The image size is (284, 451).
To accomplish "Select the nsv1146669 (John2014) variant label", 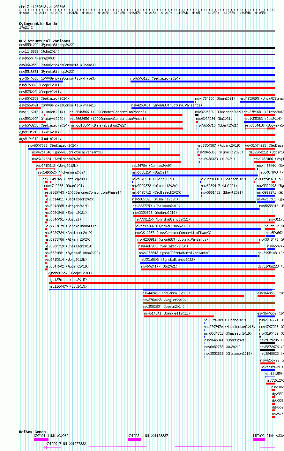I will [39, 51].
